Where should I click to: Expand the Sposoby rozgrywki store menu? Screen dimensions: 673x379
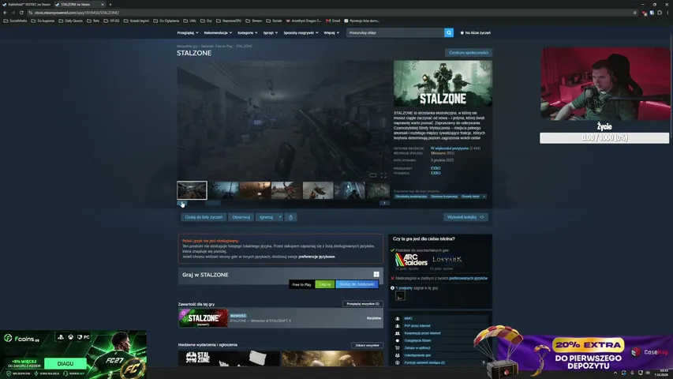click(x=301, y=32)
